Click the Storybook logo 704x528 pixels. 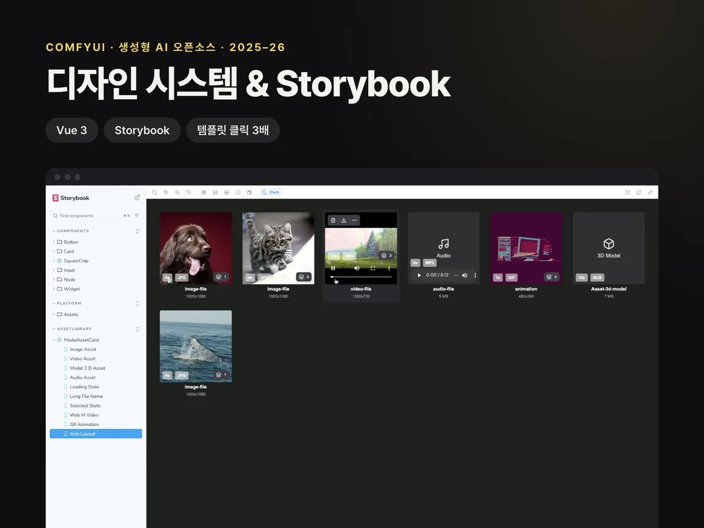click(71, 198)
